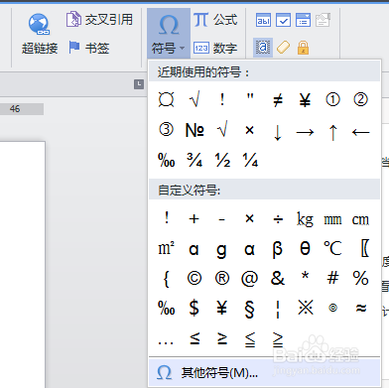The image size is (389, 388).
Task: Insert the # hash symbol
Action: [x=332, y=278]
